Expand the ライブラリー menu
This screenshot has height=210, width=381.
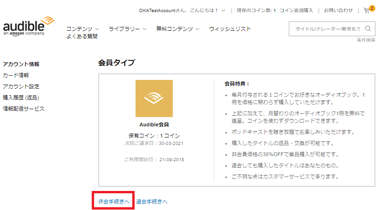128,29
